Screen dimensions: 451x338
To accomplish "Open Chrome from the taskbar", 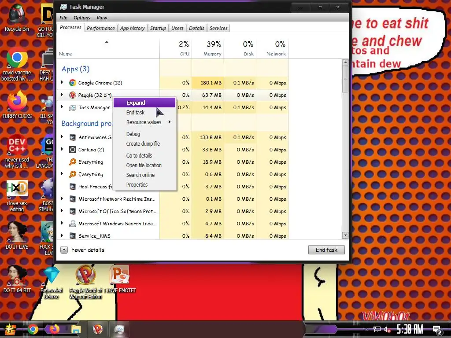I will click(x=33, y=329).
